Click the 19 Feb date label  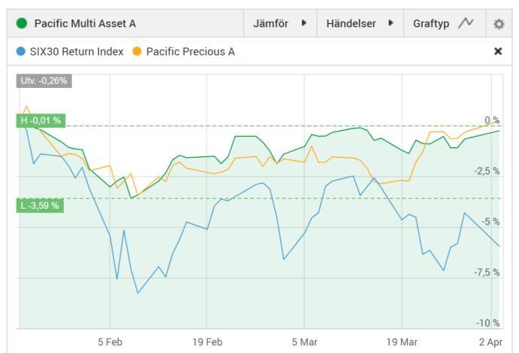pyautogui.click(x=207, y=342)
